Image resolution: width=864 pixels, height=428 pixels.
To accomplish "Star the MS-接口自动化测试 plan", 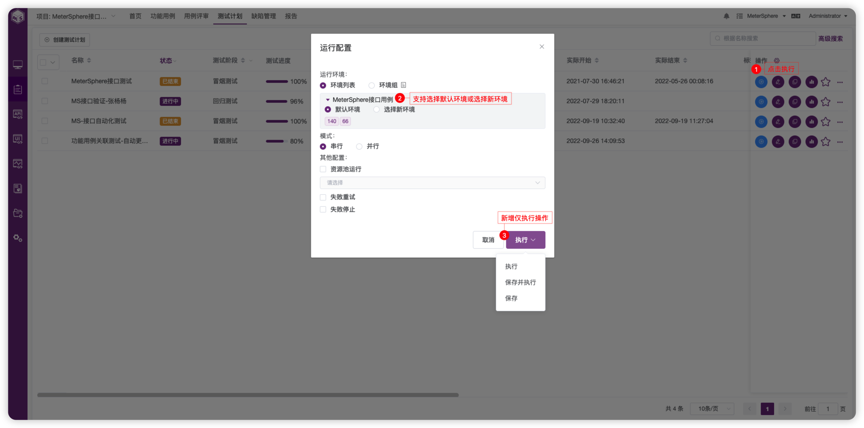I will coord(826,122).
